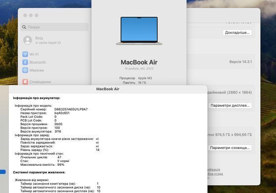The height and width of the screenshot is (193, 276).
Task: Click MacBook Air title of battery window
Action: pyautogui.click(x=108, y=89)
